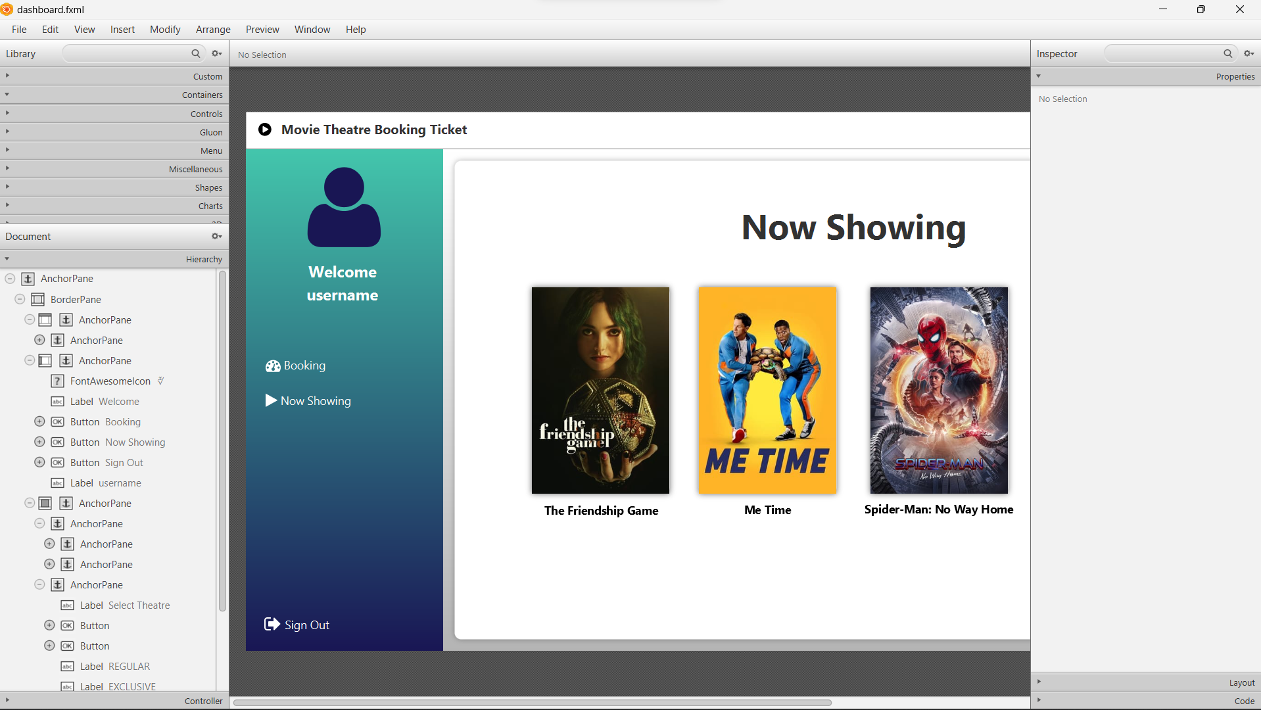1261x710 pixels.
Task: Click the play icon beside Movie Theatre title
Action: coord(265,130)
